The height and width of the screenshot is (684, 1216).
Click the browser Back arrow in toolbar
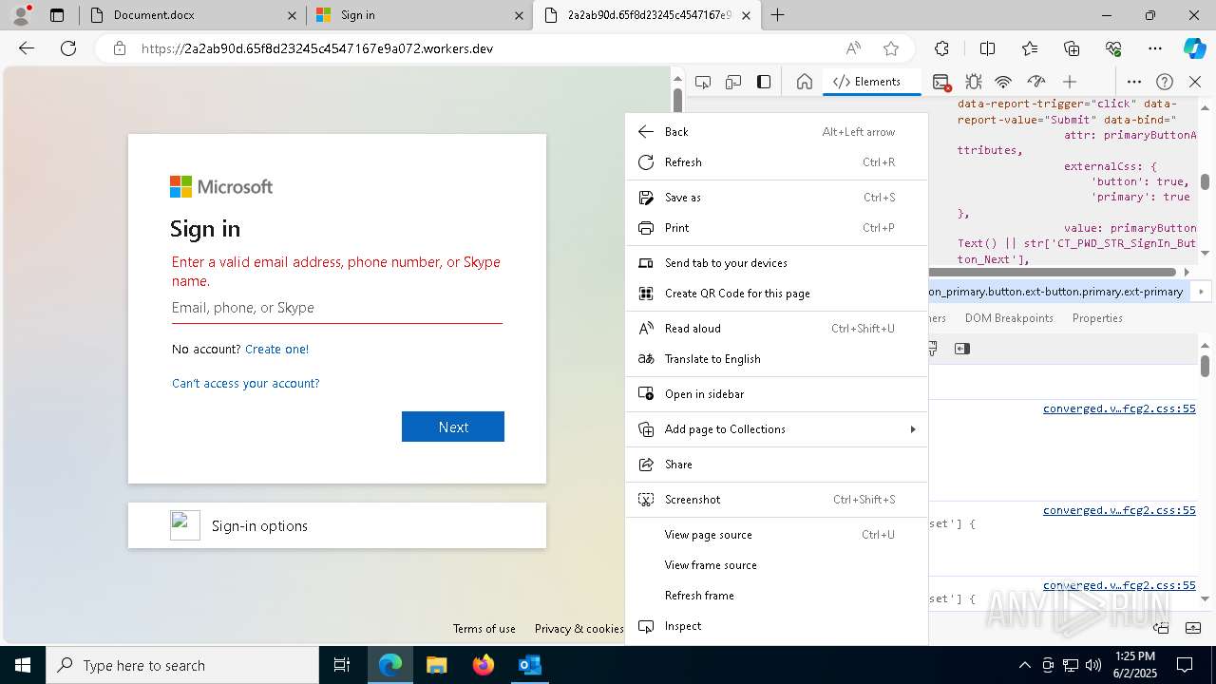point(27,48)
